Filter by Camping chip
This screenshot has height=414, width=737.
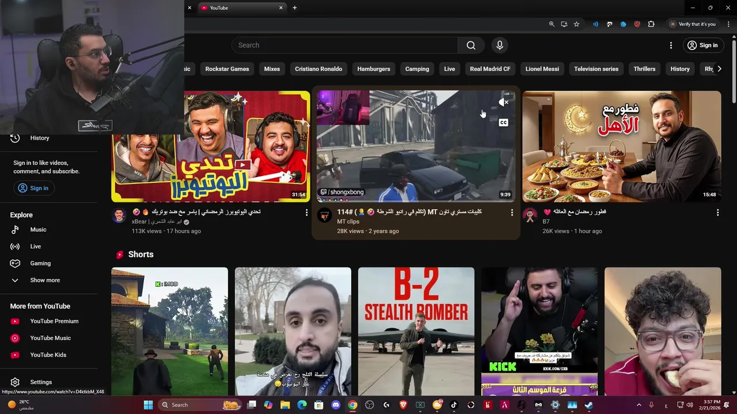click(x=417, y=69)
